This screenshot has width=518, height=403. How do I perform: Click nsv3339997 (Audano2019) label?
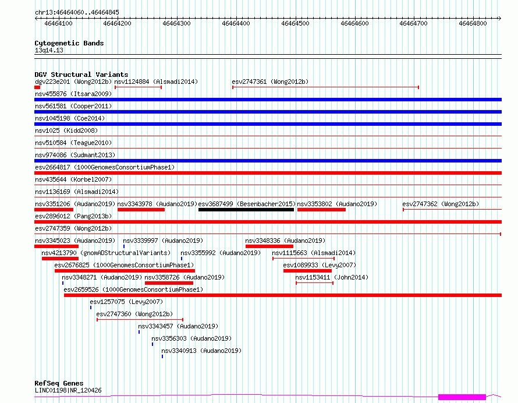163,241
